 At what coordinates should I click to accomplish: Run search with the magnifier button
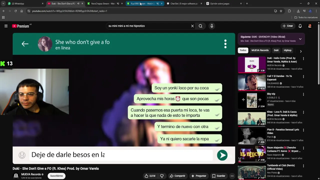pyautogui.click(x=200, y=26)
